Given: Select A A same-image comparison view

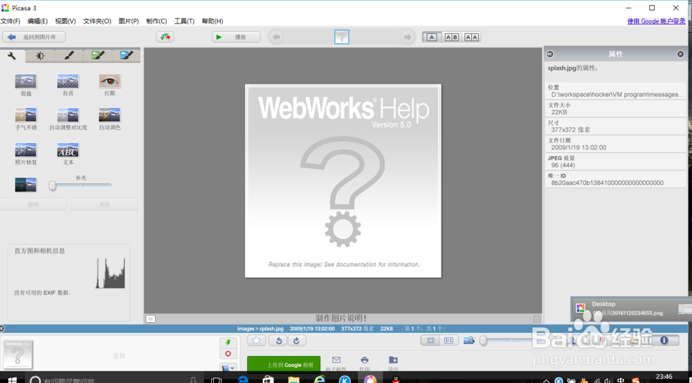Looking at the screenshot, I should click(471, 37).
